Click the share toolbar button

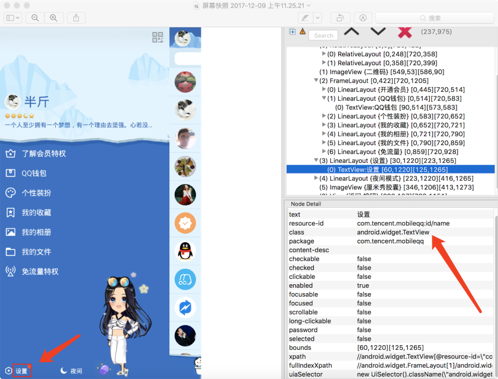coord(76,18)
